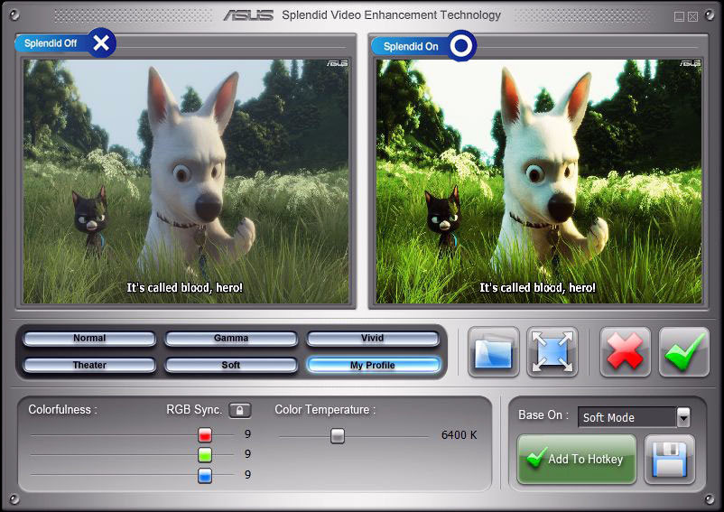724x512 pixels.
Task: Click the My Profile button
Action: (x=373, y=365)
